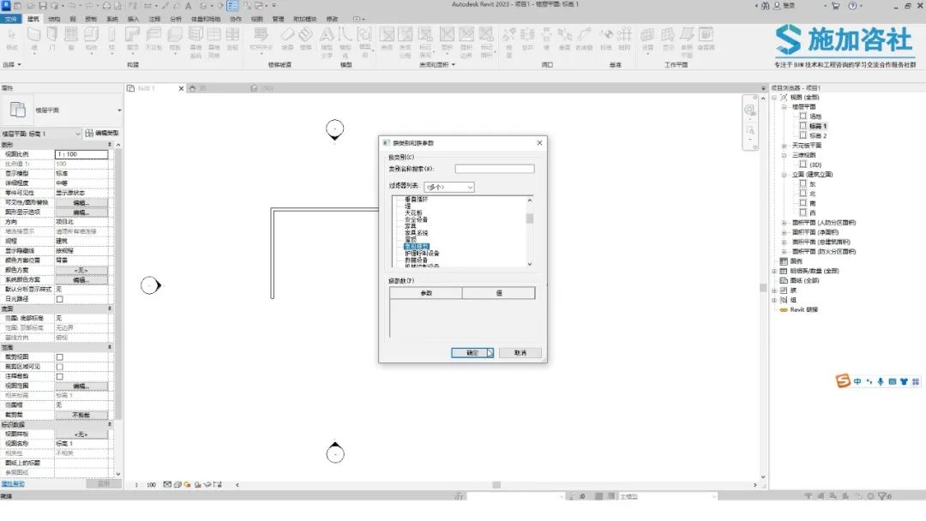The height and width of the screenshot is (521, 926).
Task: Open the 楼层平面: 标高 1 instance dropdown
Action: coord(41,134)
